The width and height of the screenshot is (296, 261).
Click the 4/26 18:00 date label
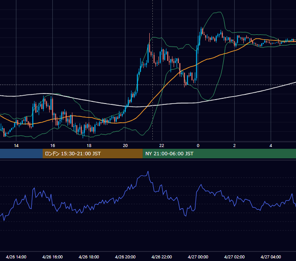pyautogui.click(x=89, y=257)
